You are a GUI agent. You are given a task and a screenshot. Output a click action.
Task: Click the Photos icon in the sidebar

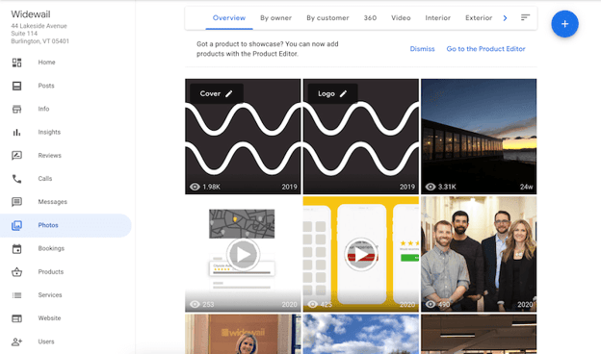coord(17,225)
